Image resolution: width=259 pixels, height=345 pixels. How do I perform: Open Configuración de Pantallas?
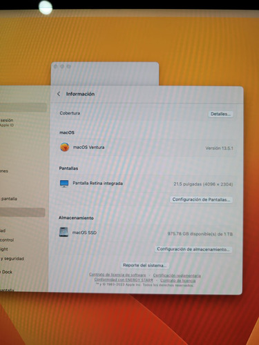(201, 199)
